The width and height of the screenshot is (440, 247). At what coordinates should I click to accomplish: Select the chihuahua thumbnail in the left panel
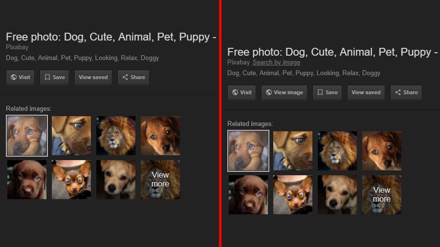(71, 180)
